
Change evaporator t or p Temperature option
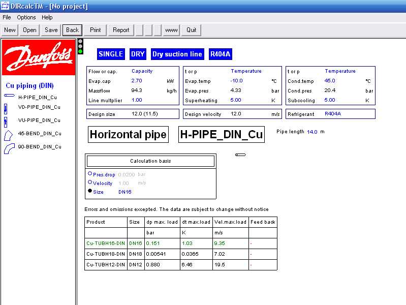246,71
